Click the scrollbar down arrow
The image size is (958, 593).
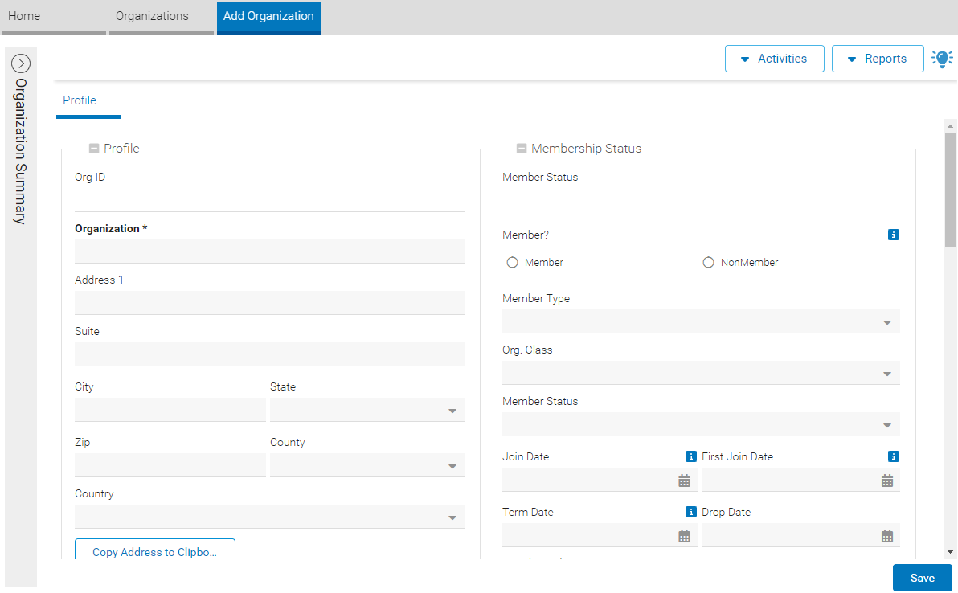click(x=950, y=552)
